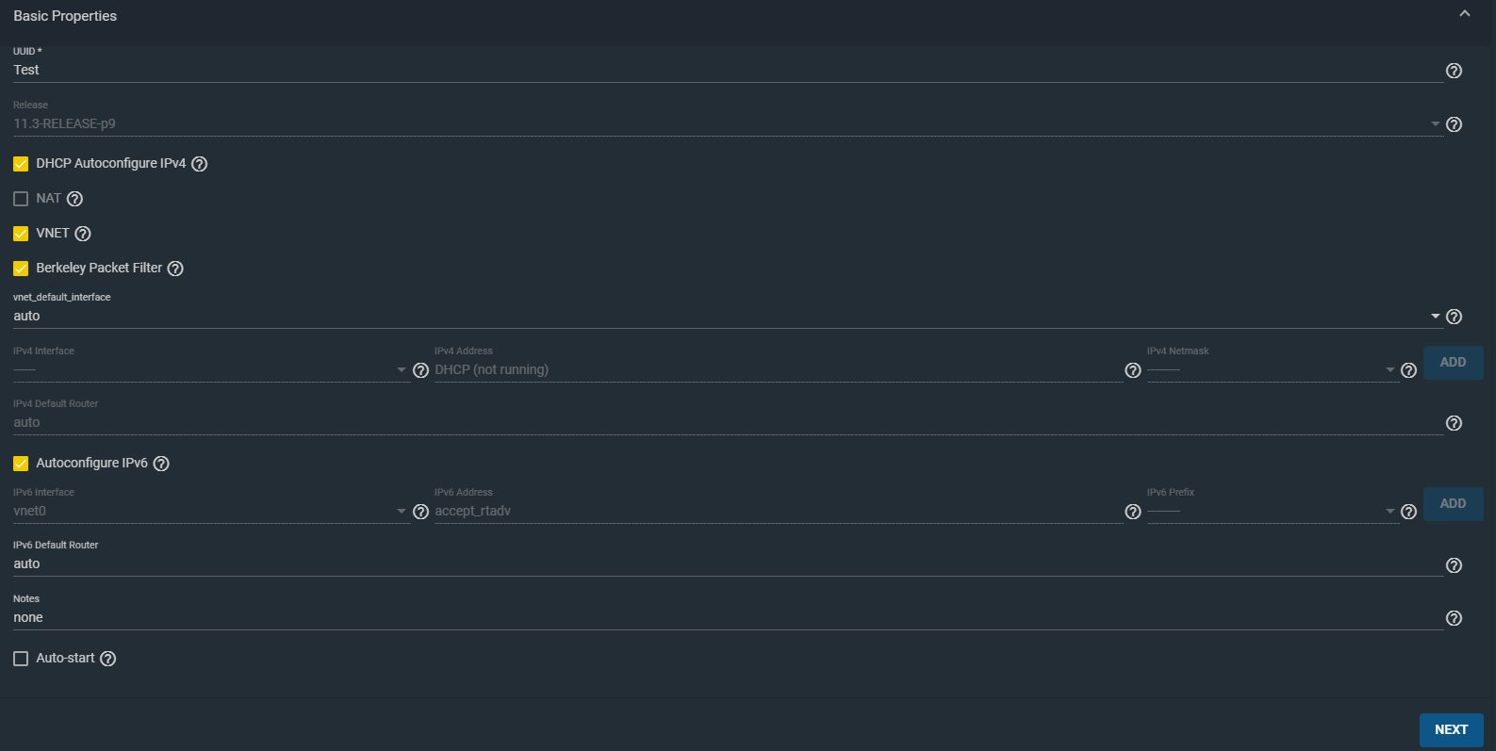This screenshot has height=751, width=1496.
Task: Click the IPv6 Address accept_rtadv field
Action: tap(778, 511)
